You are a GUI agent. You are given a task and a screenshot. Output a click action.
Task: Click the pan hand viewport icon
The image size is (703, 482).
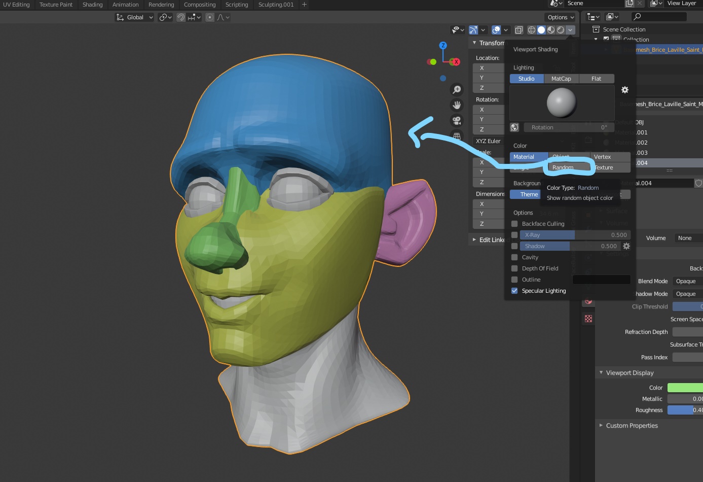tap(457, 105)
